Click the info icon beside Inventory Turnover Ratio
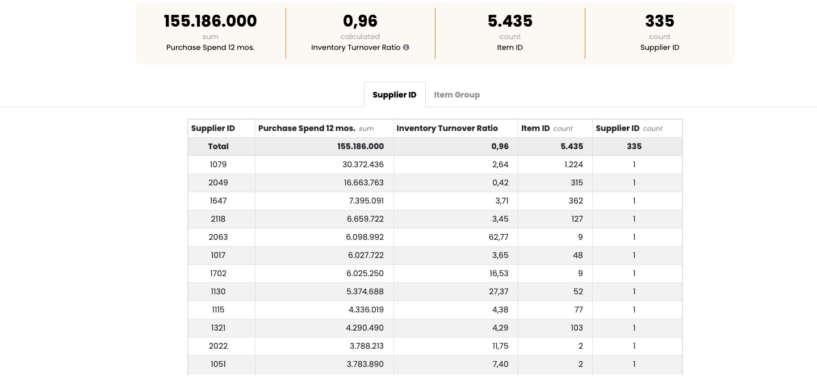The width and height of the screenshot is (817, 376). click(x=406, y=48)
